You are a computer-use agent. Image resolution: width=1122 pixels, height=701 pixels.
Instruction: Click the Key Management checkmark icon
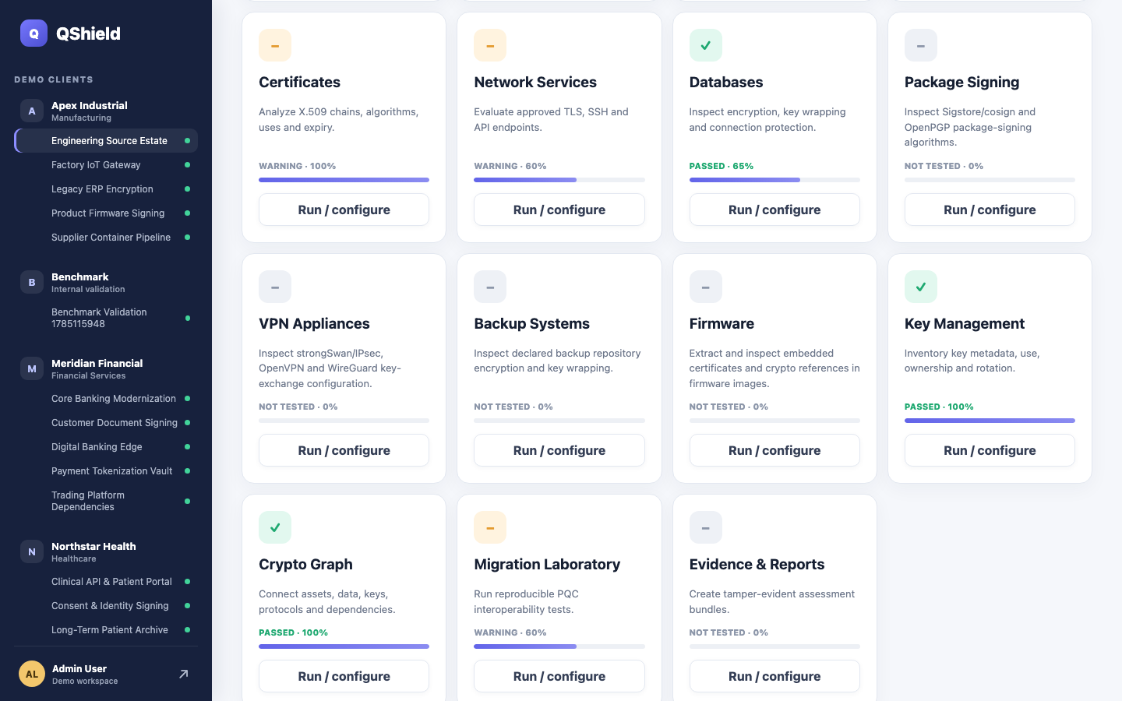pyautogui.click(x=921, y=287)
